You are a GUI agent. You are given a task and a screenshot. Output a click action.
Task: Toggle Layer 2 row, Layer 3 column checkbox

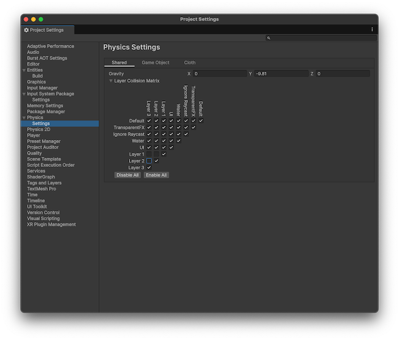pos(149,161)
